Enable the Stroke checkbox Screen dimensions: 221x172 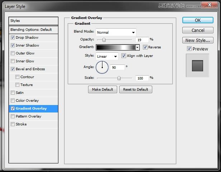13,124
